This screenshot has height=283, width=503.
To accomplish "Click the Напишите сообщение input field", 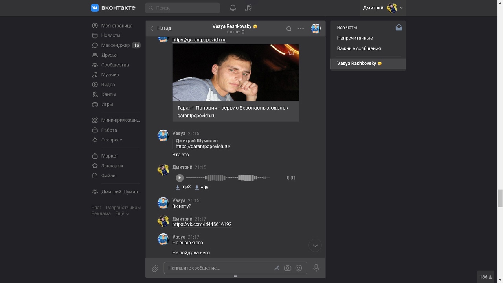I will tap(218, 268).
